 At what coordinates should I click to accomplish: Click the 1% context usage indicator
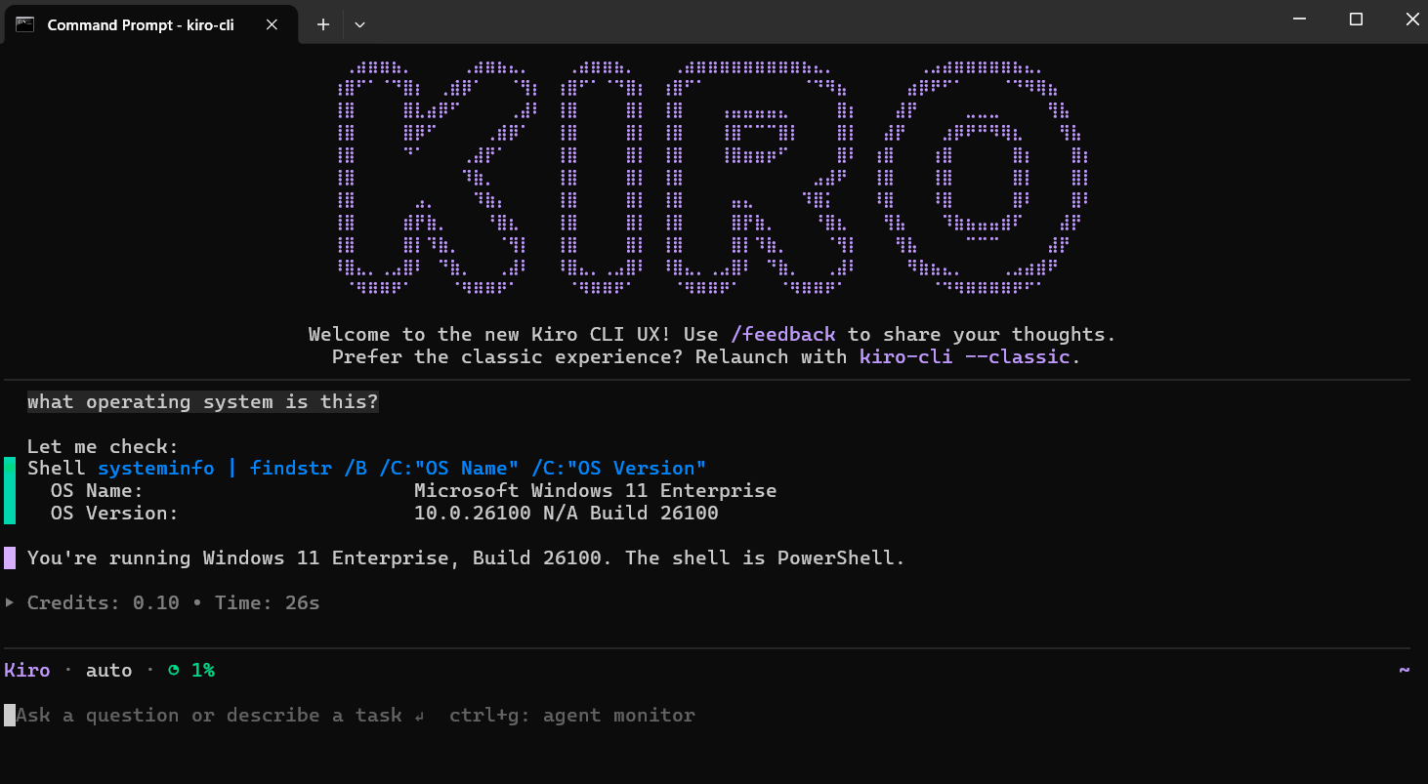[204, 670]
